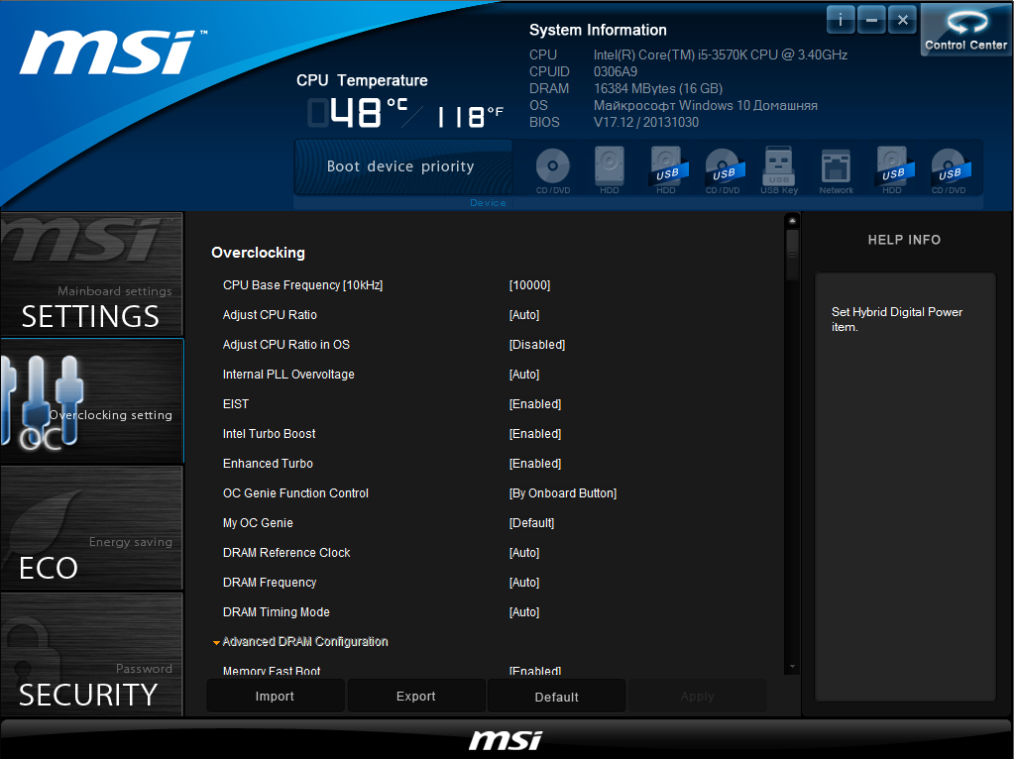
Task: Select the Adjust CPU Ratio in OS label
Action: point(286,345)
